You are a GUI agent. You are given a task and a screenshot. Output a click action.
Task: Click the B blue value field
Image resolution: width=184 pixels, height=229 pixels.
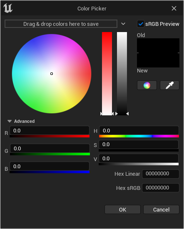(50, 167)
